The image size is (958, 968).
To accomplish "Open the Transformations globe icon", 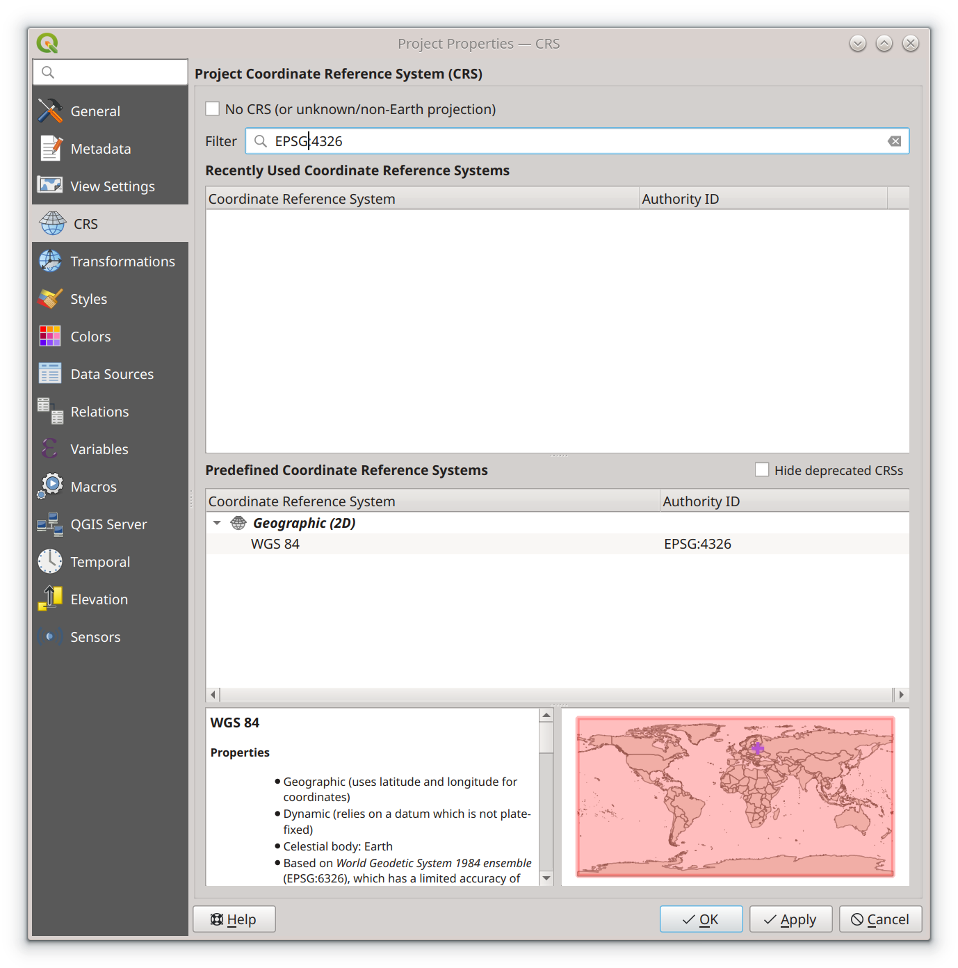I will [50, 261].
